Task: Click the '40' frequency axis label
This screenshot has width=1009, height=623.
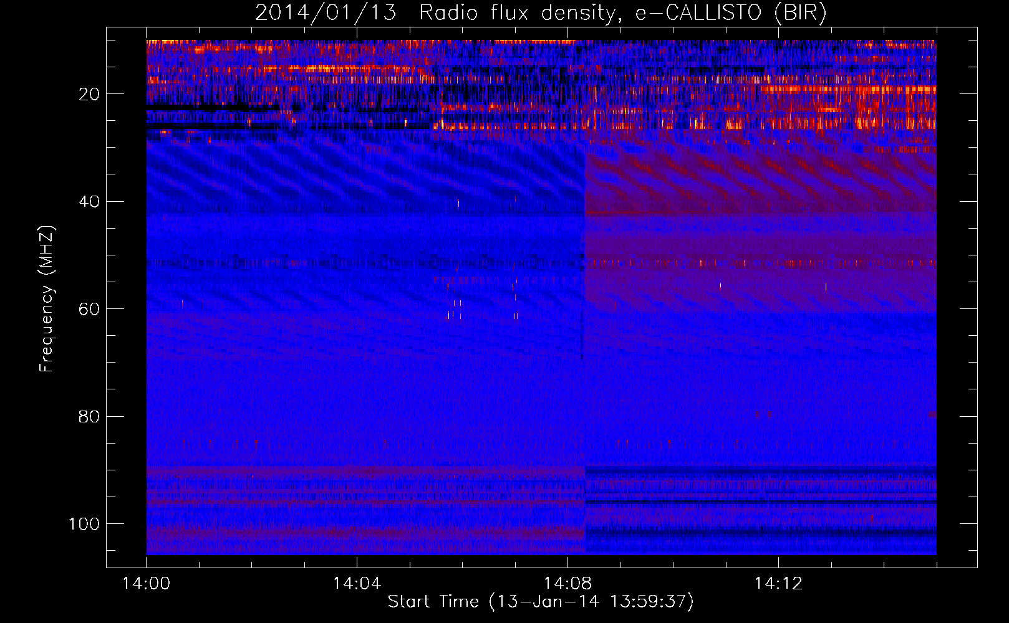Action: (x=89, y=202)
